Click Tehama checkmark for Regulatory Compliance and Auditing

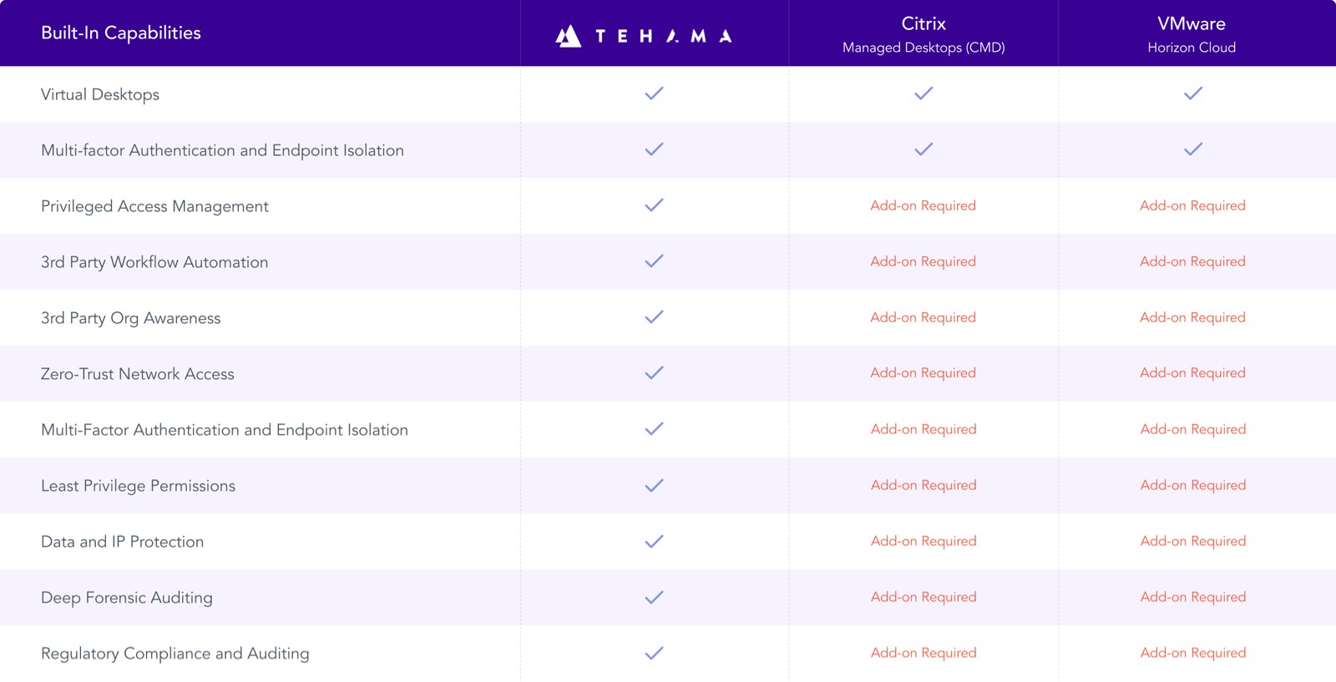[655, 653]
